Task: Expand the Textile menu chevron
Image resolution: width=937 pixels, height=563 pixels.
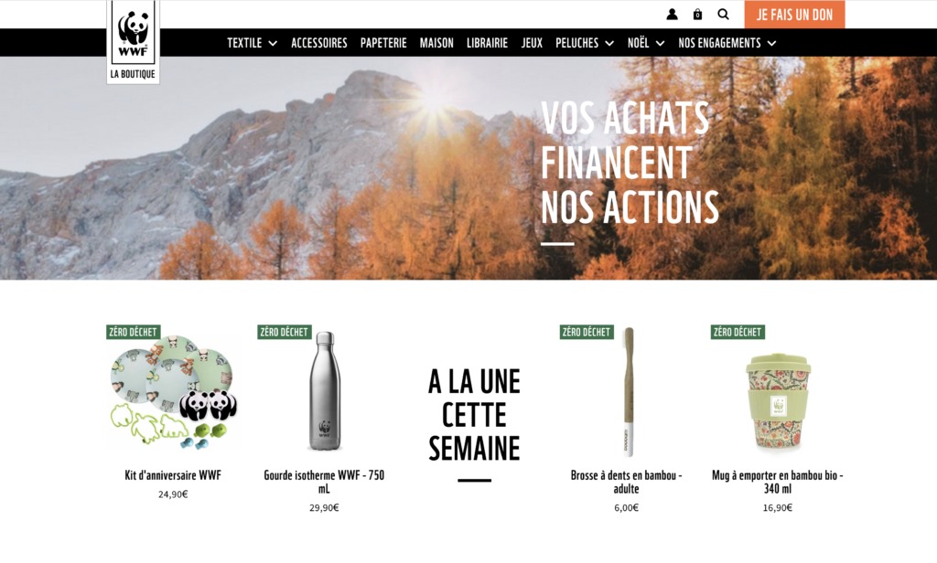Action: point(273,43)
